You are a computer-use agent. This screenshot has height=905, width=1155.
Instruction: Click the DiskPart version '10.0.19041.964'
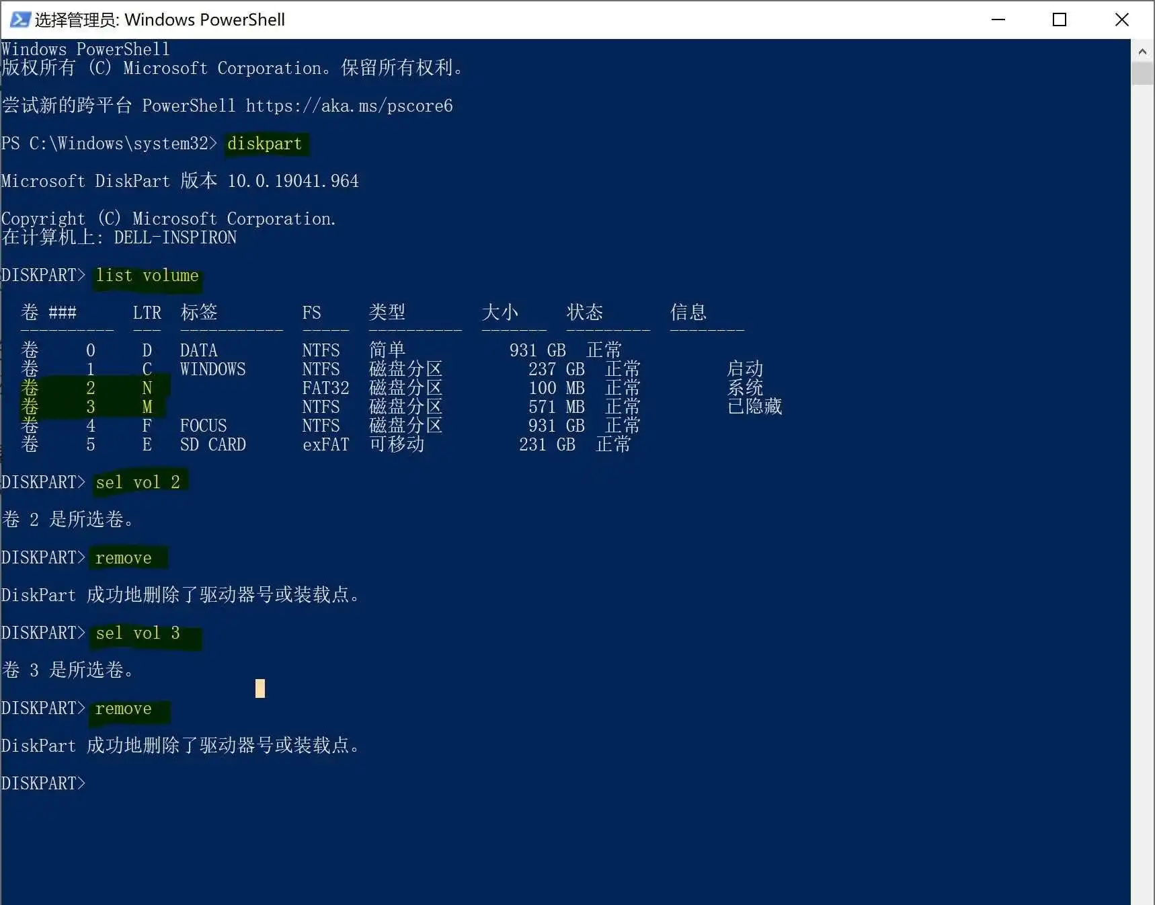click(293, 181)
